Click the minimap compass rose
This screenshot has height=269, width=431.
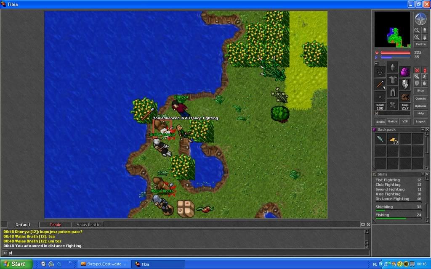pos(420,19)
